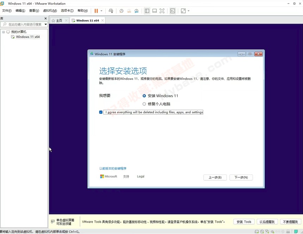Screen dimensions: 303x234
Task: Take a snapshot using the clock icon
Action: click(x=122, y=11)
